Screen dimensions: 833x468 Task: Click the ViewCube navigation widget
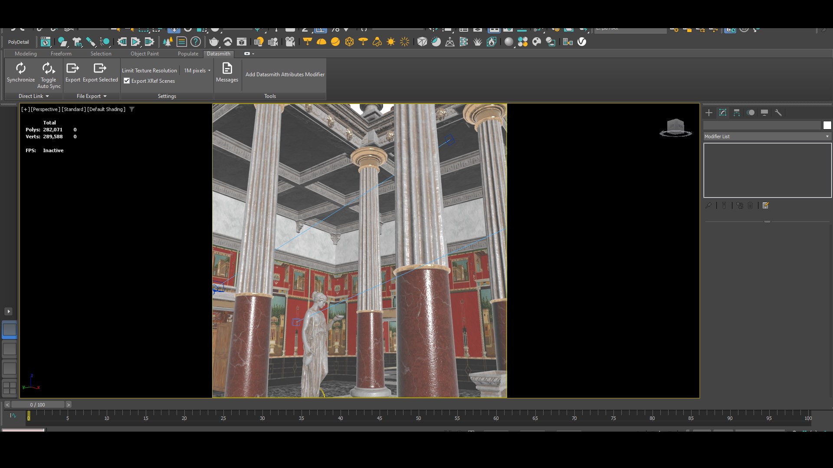(676, 128)
